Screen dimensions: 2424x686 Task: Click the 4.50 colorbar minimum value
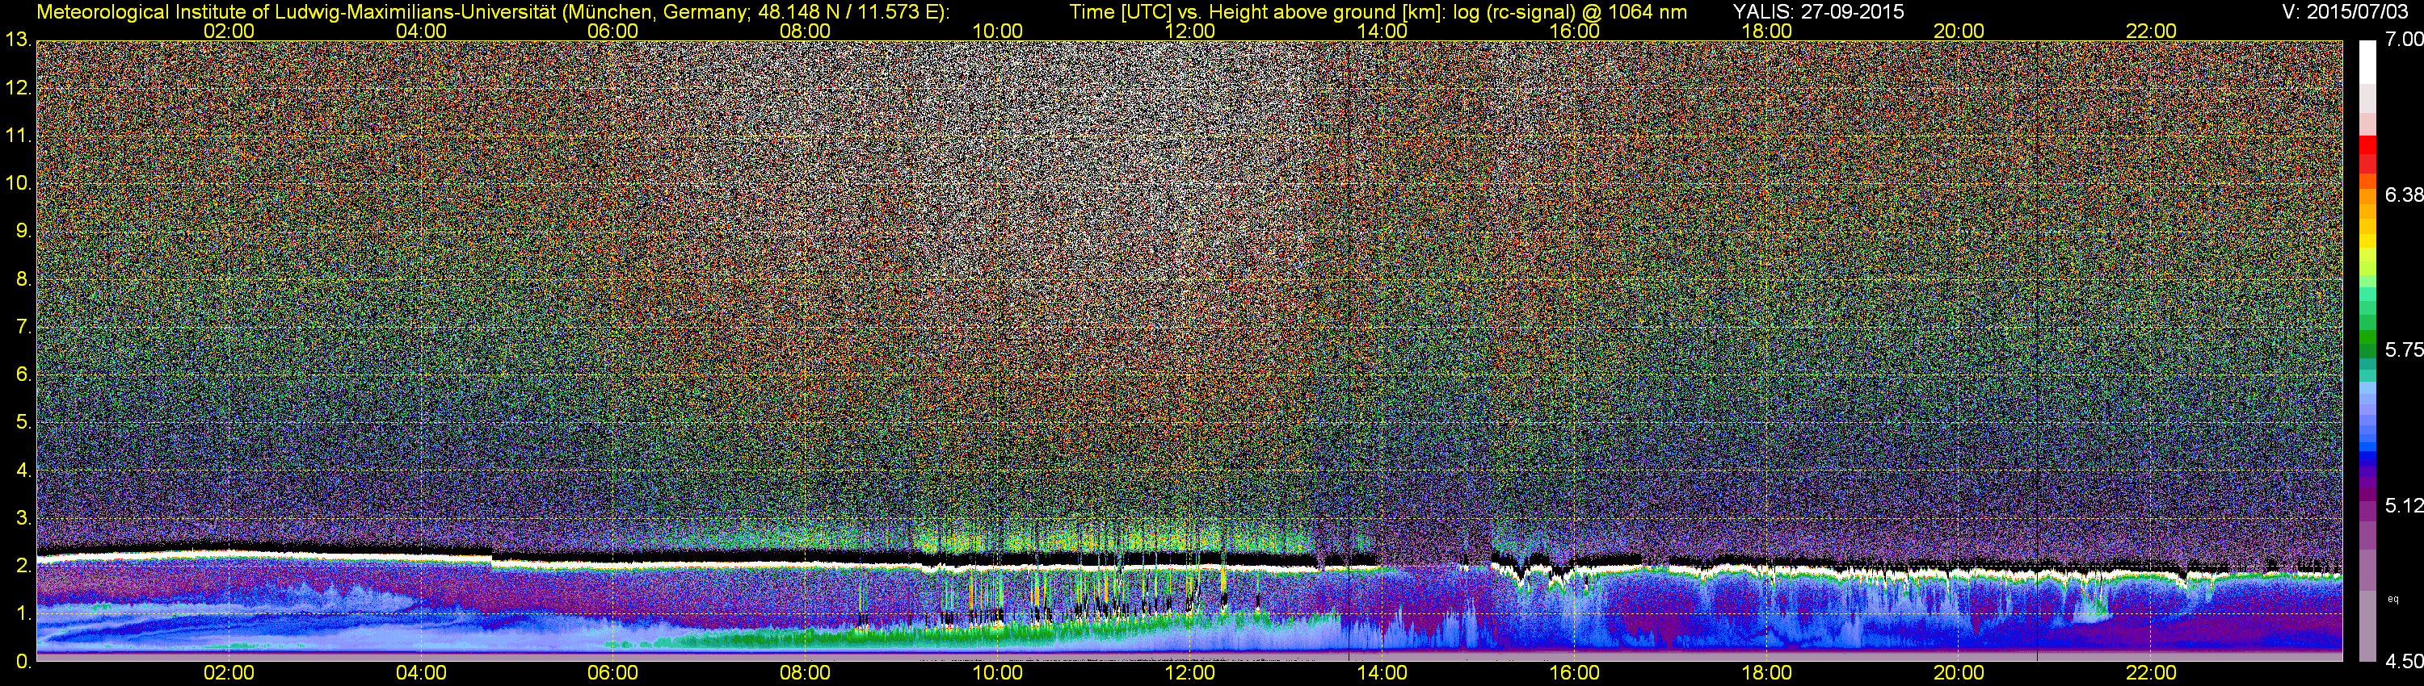2405,662
